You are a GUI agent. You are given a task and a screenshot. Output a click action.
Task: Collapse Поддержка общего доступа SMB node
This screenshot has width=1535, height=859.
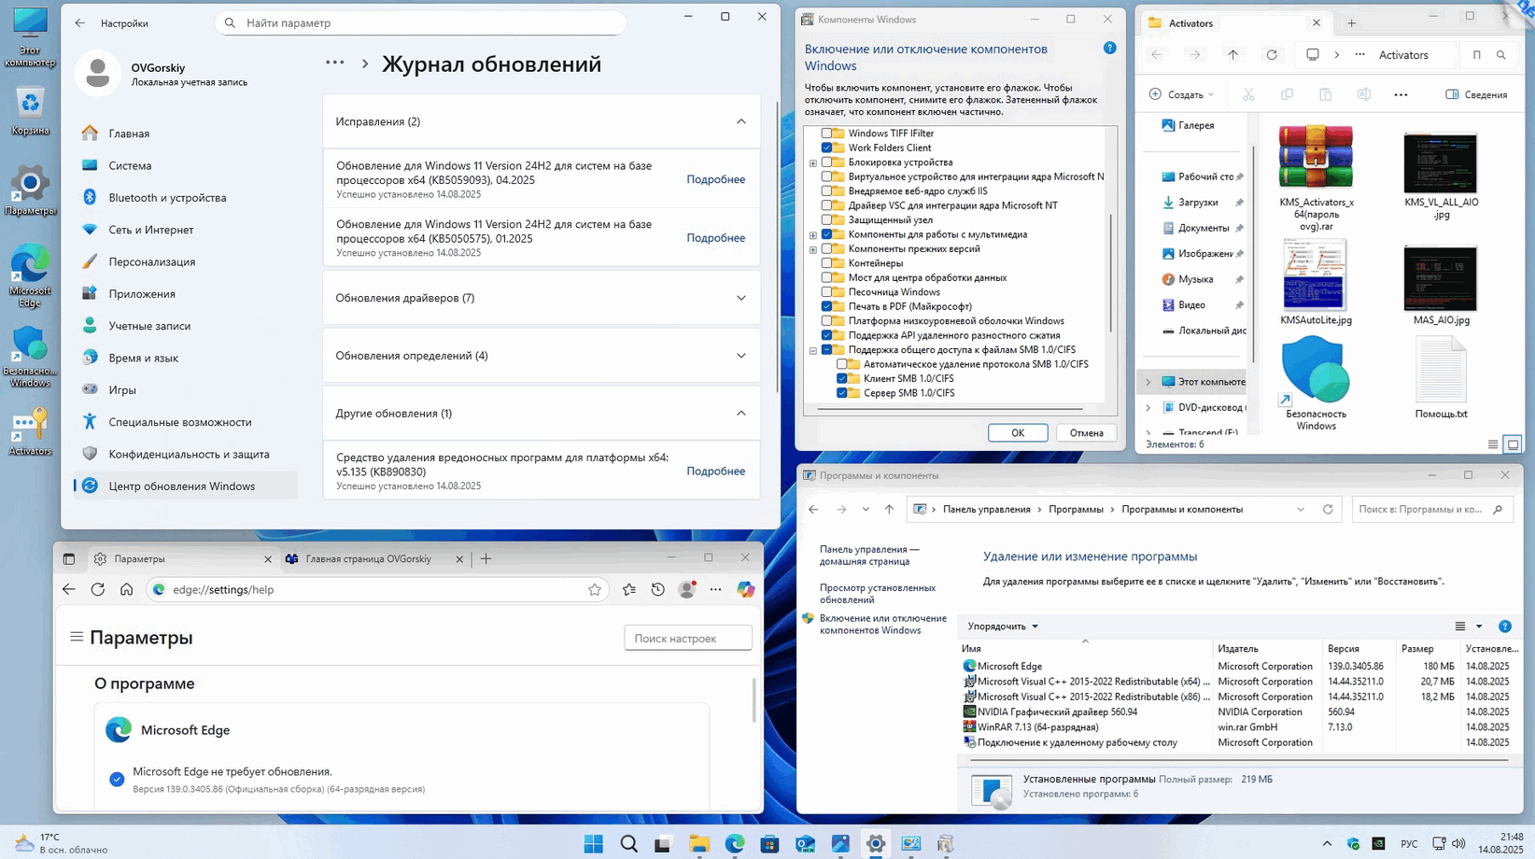[x=813, y=351]
